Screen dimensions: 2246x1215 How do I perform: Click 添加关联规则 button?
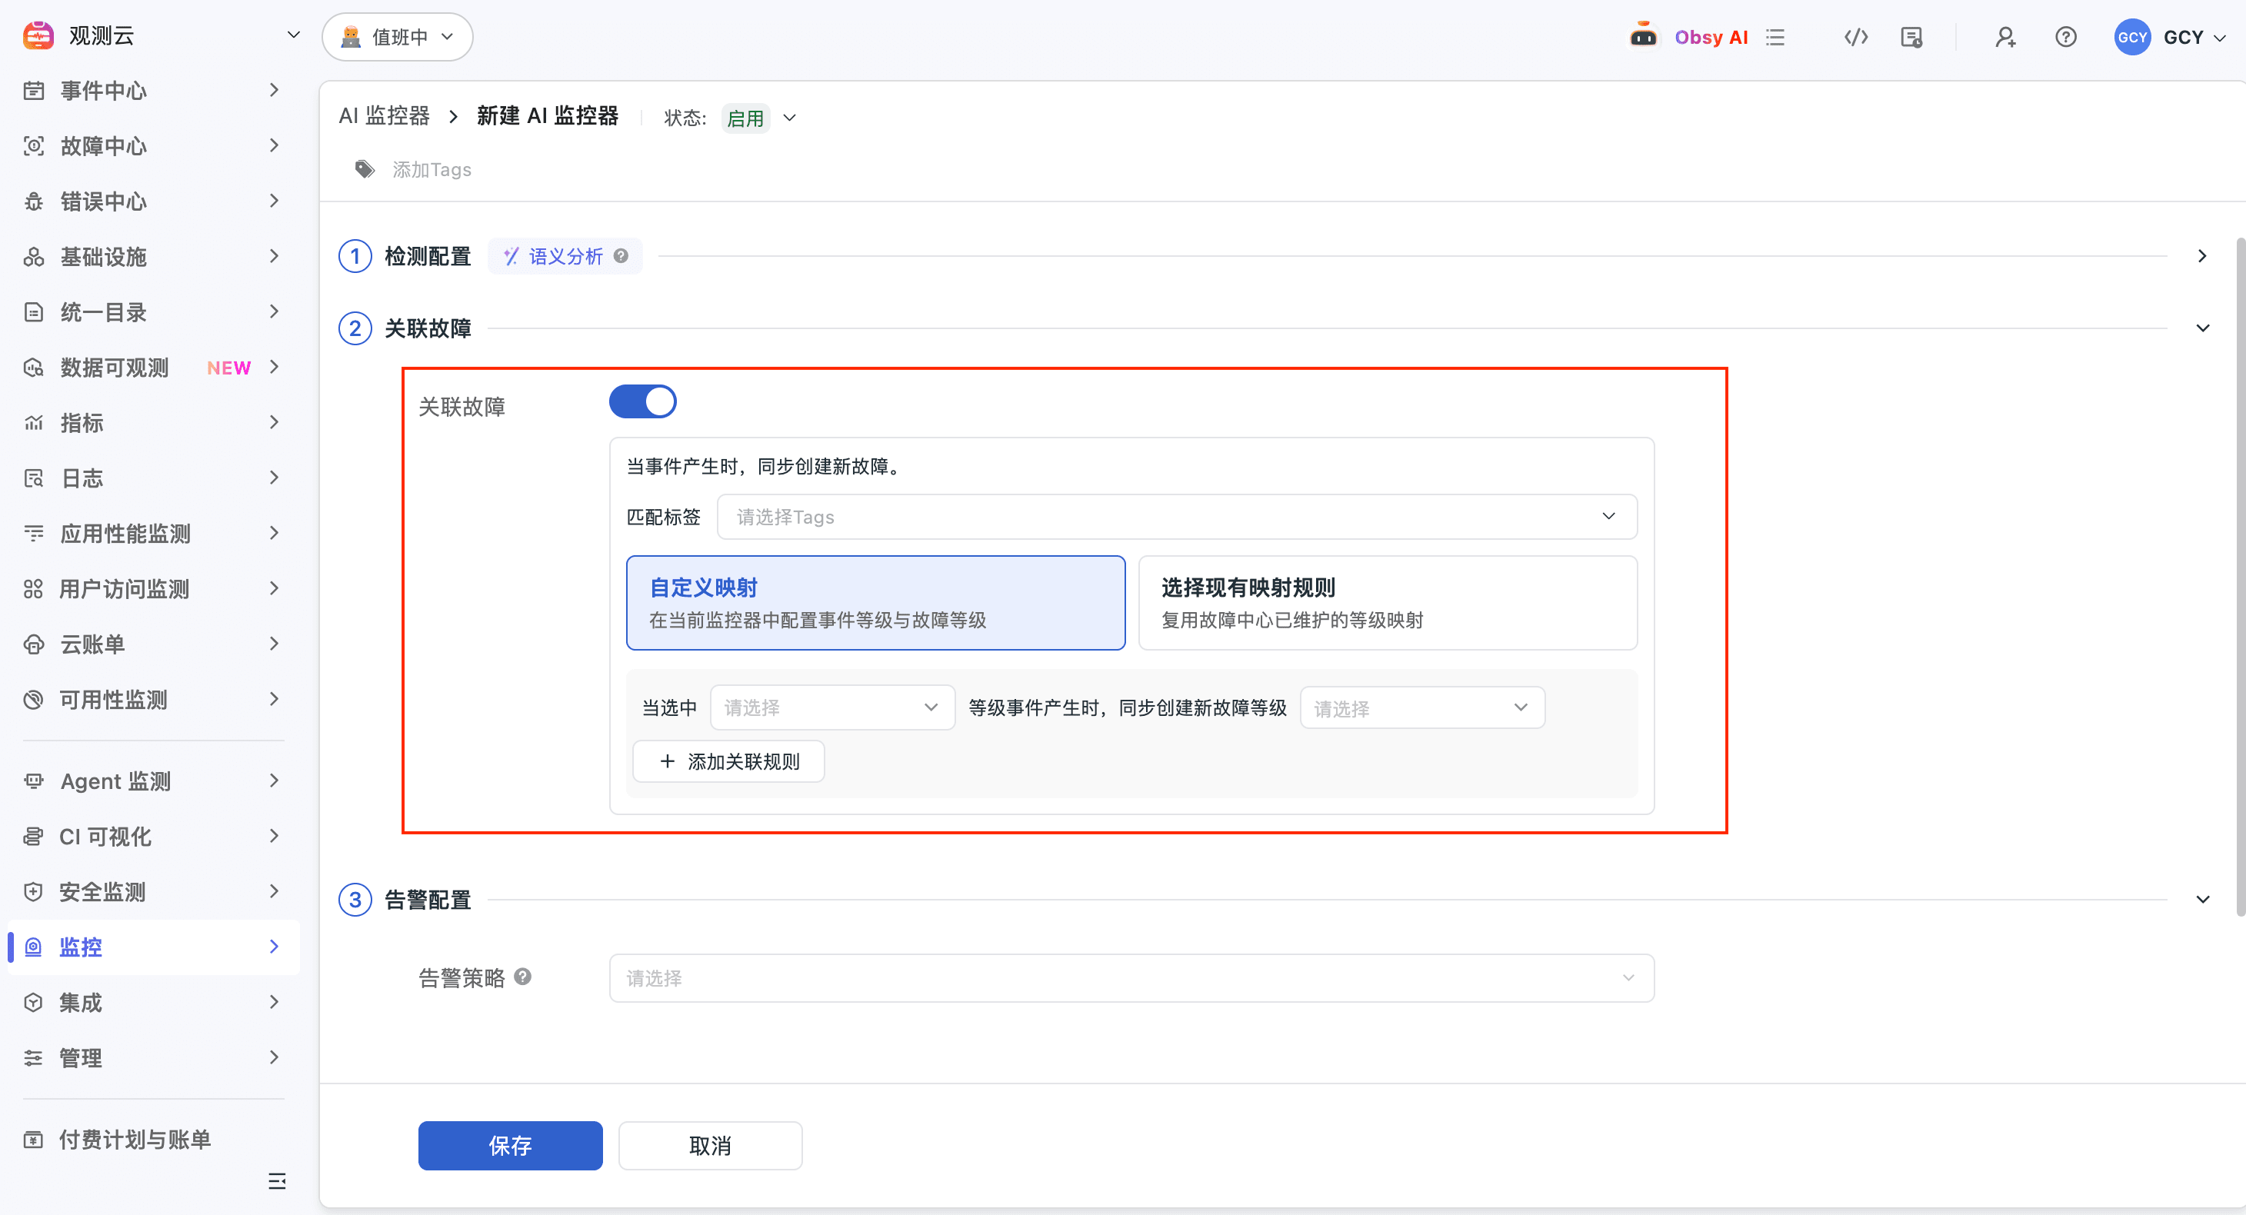[729, 762]
